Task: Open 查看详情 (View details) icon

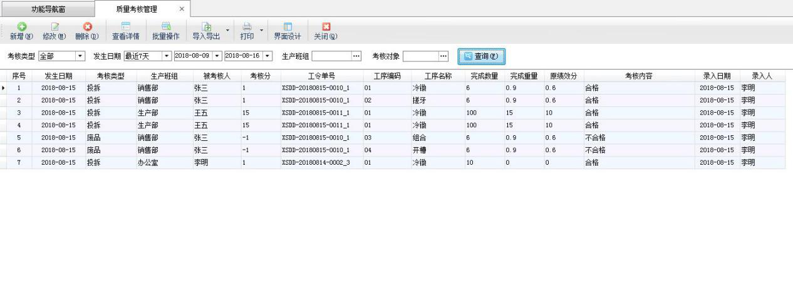Action: point(125,27)
